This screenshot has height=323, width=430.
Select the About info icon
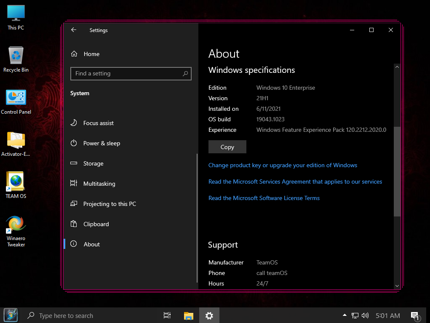tap(74, 244)
